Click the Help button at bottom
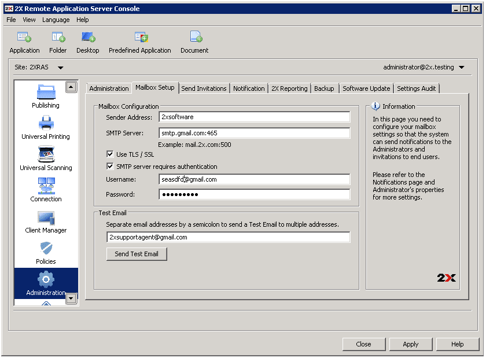The height and width of the screenshot is (358, 486). click(x=458, y=344)
